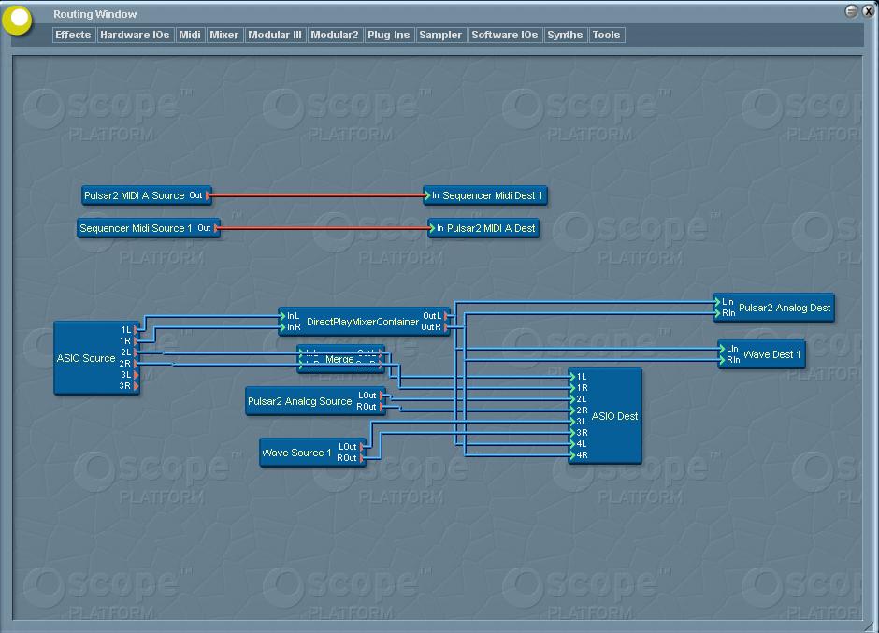Image resolution: width=879 pixels, height=633 pixels.
Task: Open the Mixer menu
Action: click(223, 35)
